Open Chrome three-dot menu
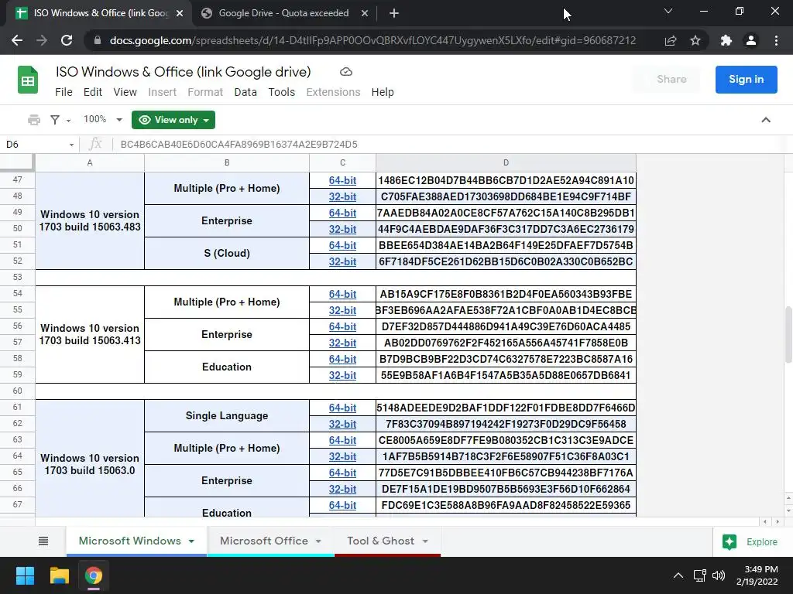The image size is (793, 594). (x=776, y=40)
